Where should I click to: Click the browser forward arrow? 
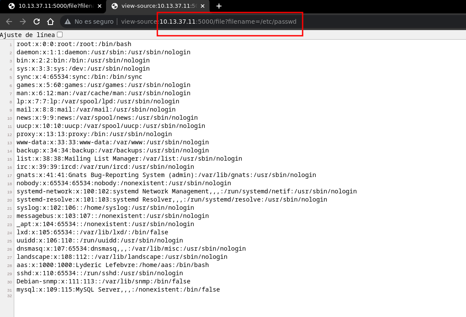point(23,22)
